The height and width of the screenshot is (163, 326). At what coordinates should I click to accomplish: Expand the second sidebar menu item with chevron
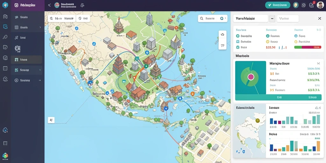27,27
